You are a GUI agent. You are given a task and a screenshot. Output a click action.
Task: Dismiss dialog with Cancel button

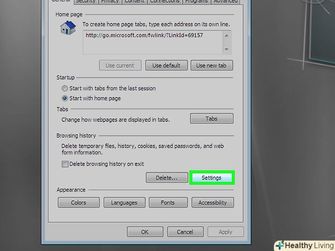185,232
